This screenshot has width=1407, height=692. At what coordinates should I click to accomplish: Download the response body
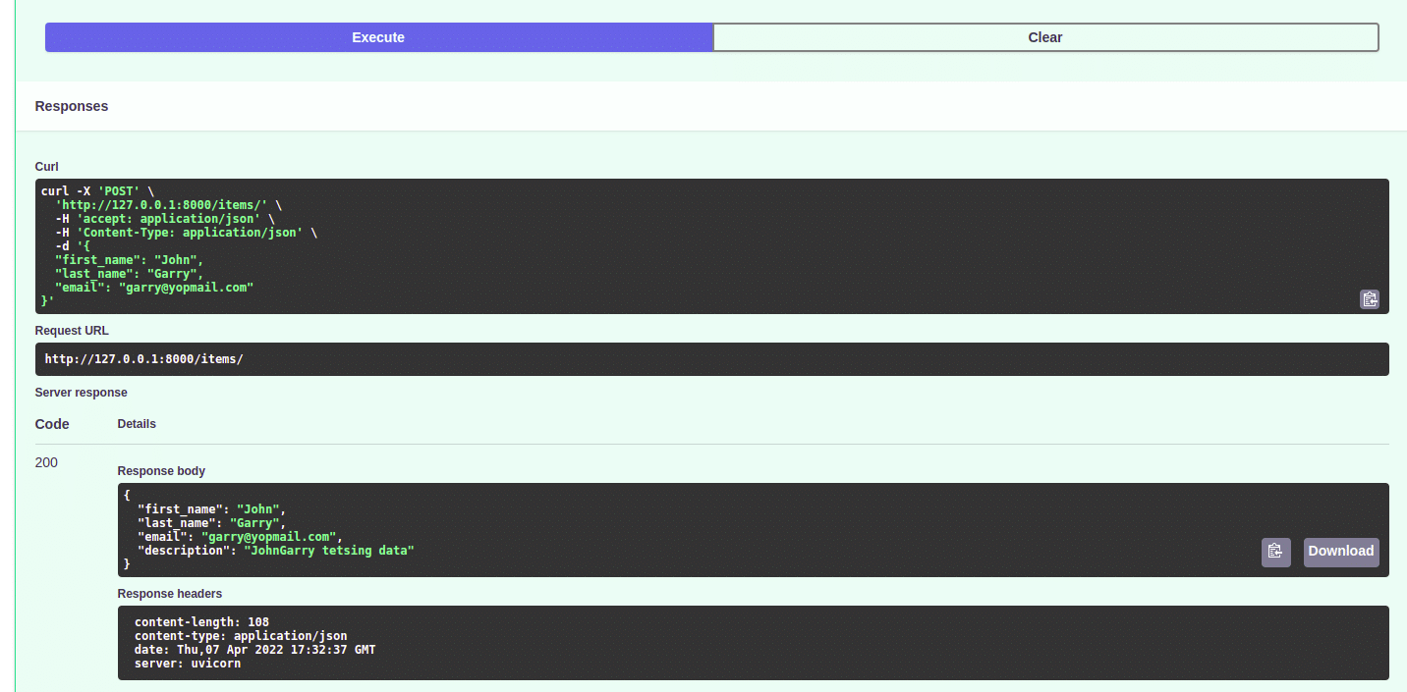coord(1340,552)
